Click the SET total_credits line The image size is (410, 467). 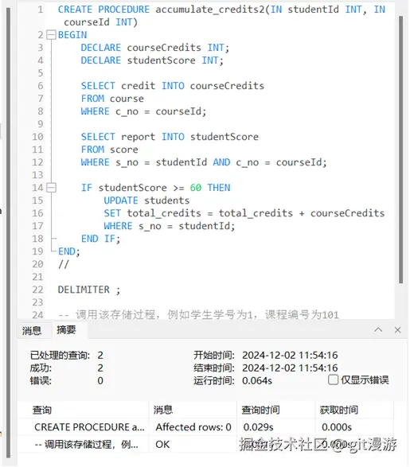coord(244,213)
